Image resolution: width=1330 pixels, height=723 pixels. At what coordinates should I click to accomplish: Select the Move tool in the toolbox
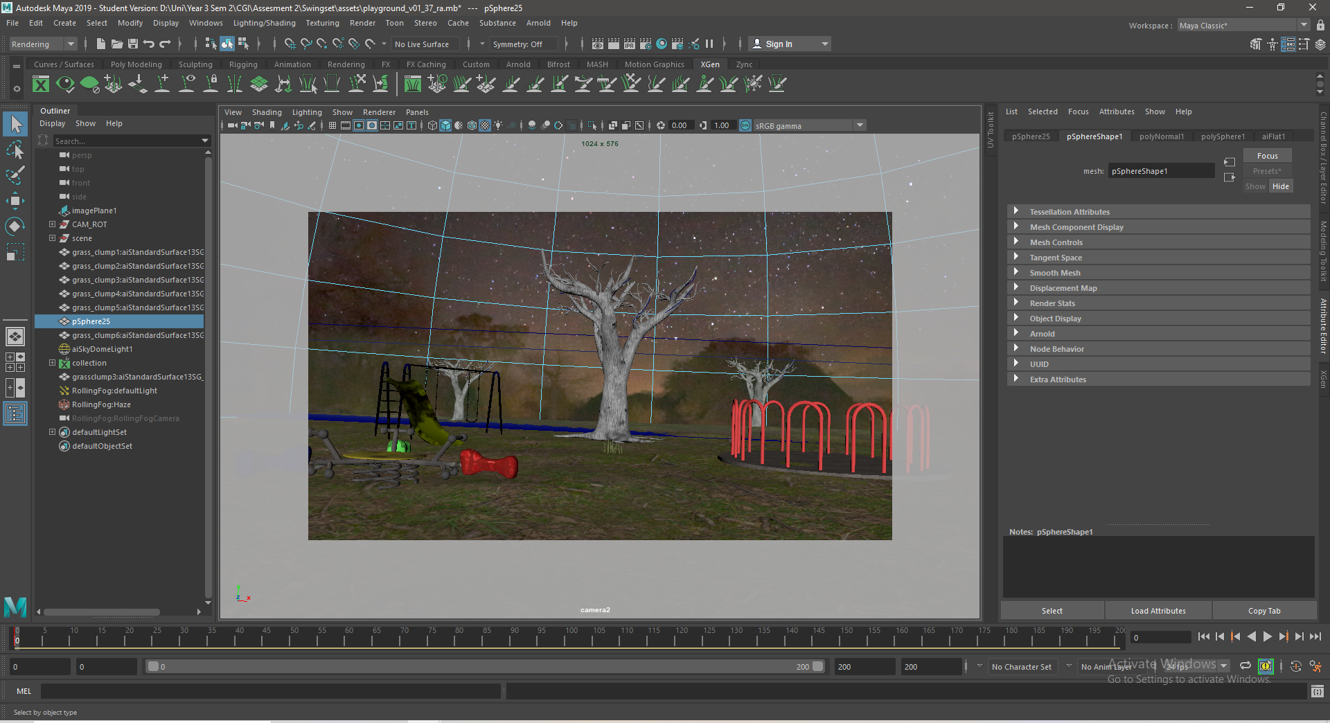(x=15, y=202)
